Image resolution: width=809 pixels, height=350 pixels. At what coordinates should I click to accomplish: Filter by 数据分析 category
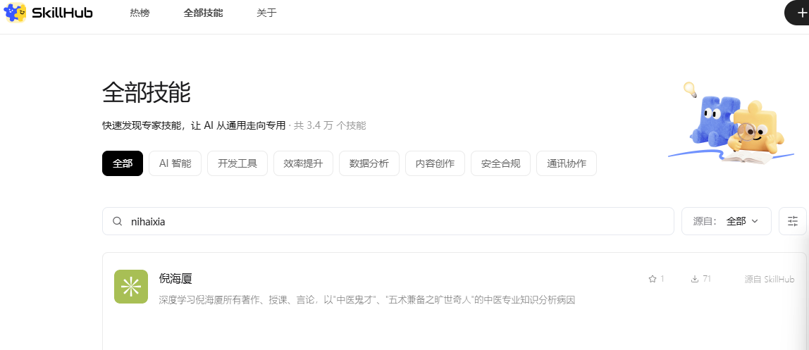coord(369,163)
